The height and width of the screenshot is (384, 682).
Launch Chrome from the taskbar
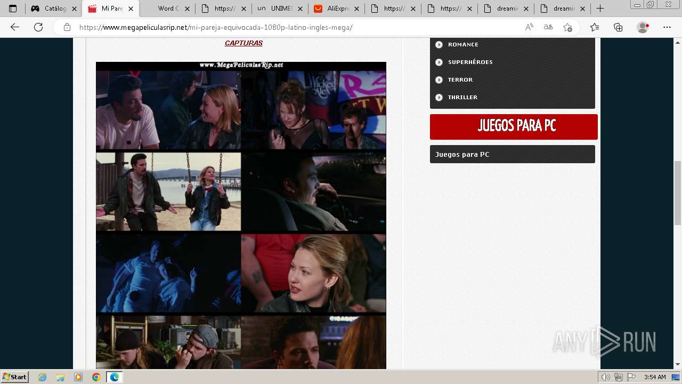click(x=96, y=377)
